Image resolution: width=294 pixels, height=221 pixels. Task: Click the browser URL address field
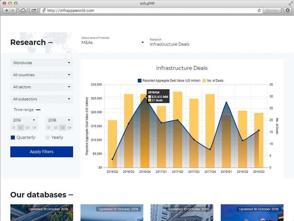149,10
